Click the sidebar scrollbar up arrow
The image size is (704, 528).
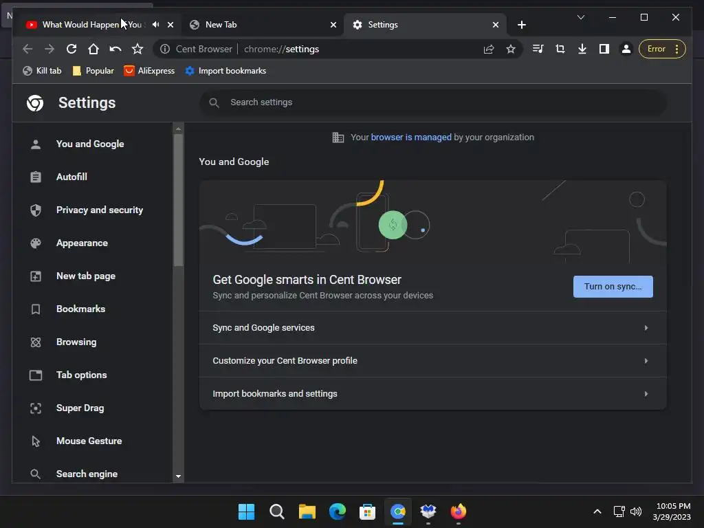(x=178, y=129)
